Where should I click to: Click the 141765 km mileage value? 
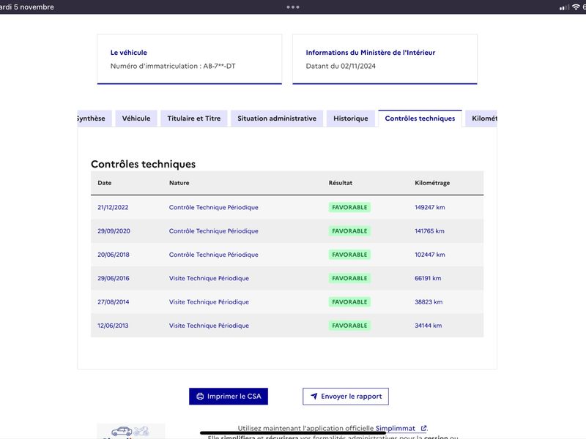(x=429, y=231)
